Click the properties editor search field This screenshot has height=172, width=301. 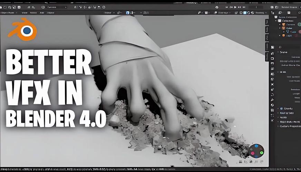290,47
